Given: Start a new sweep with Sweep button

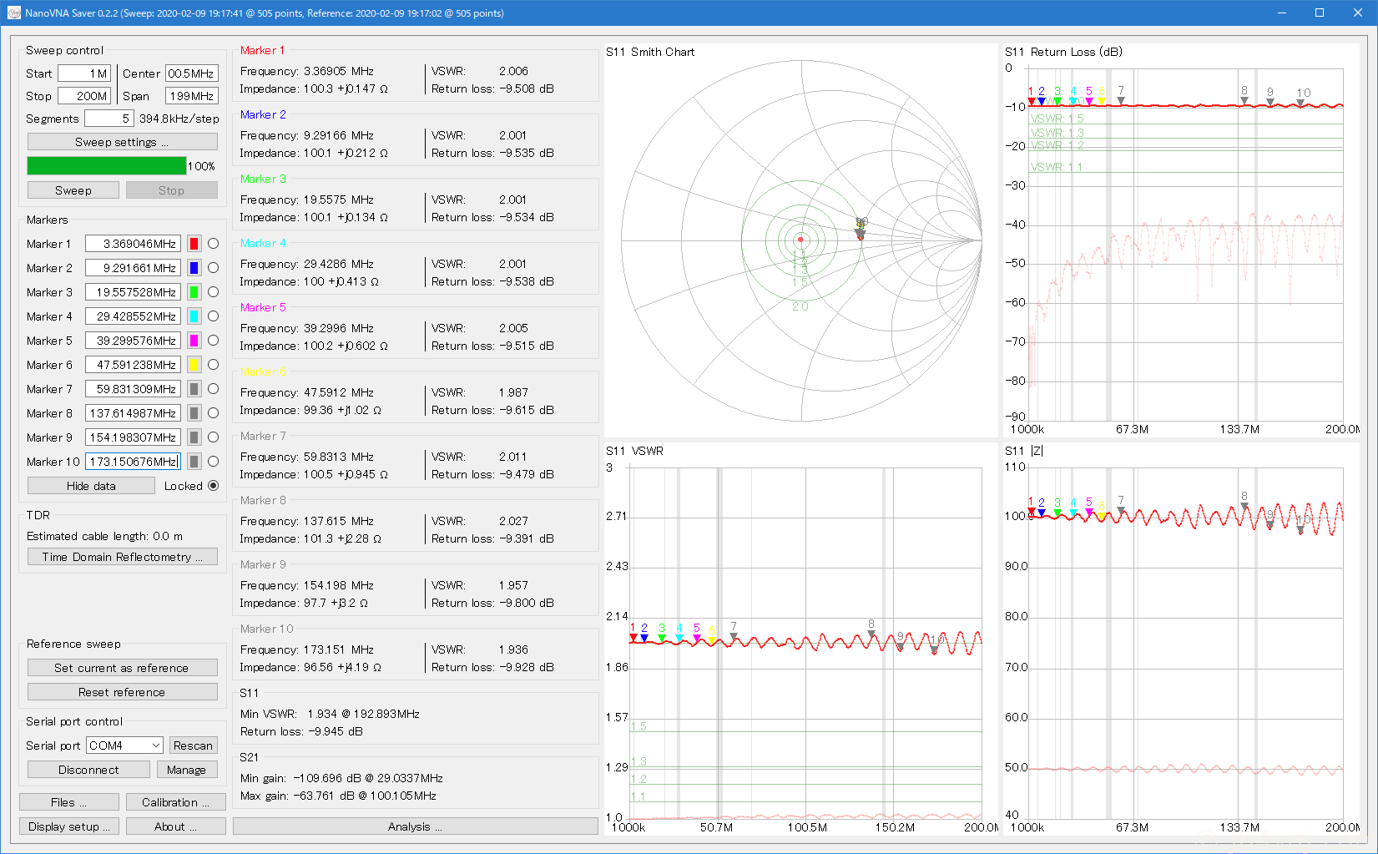Looking at the screenshot, I should (x=73, y=190).
